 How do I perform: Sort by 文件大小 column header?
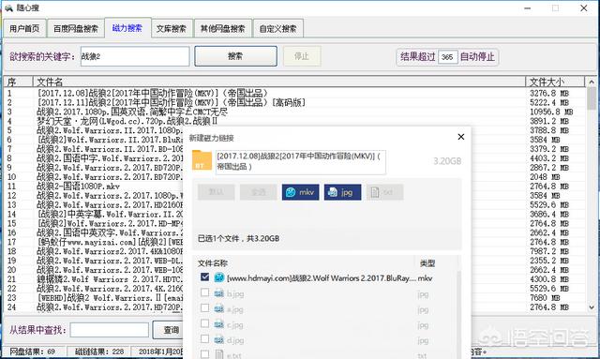[555, 82]
